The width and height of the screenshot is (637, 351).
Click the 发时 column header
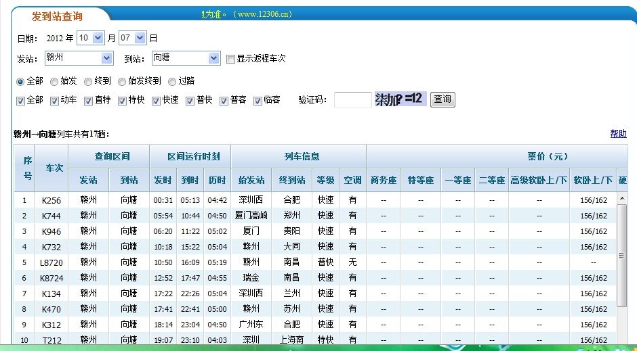[x=163, y=180]
